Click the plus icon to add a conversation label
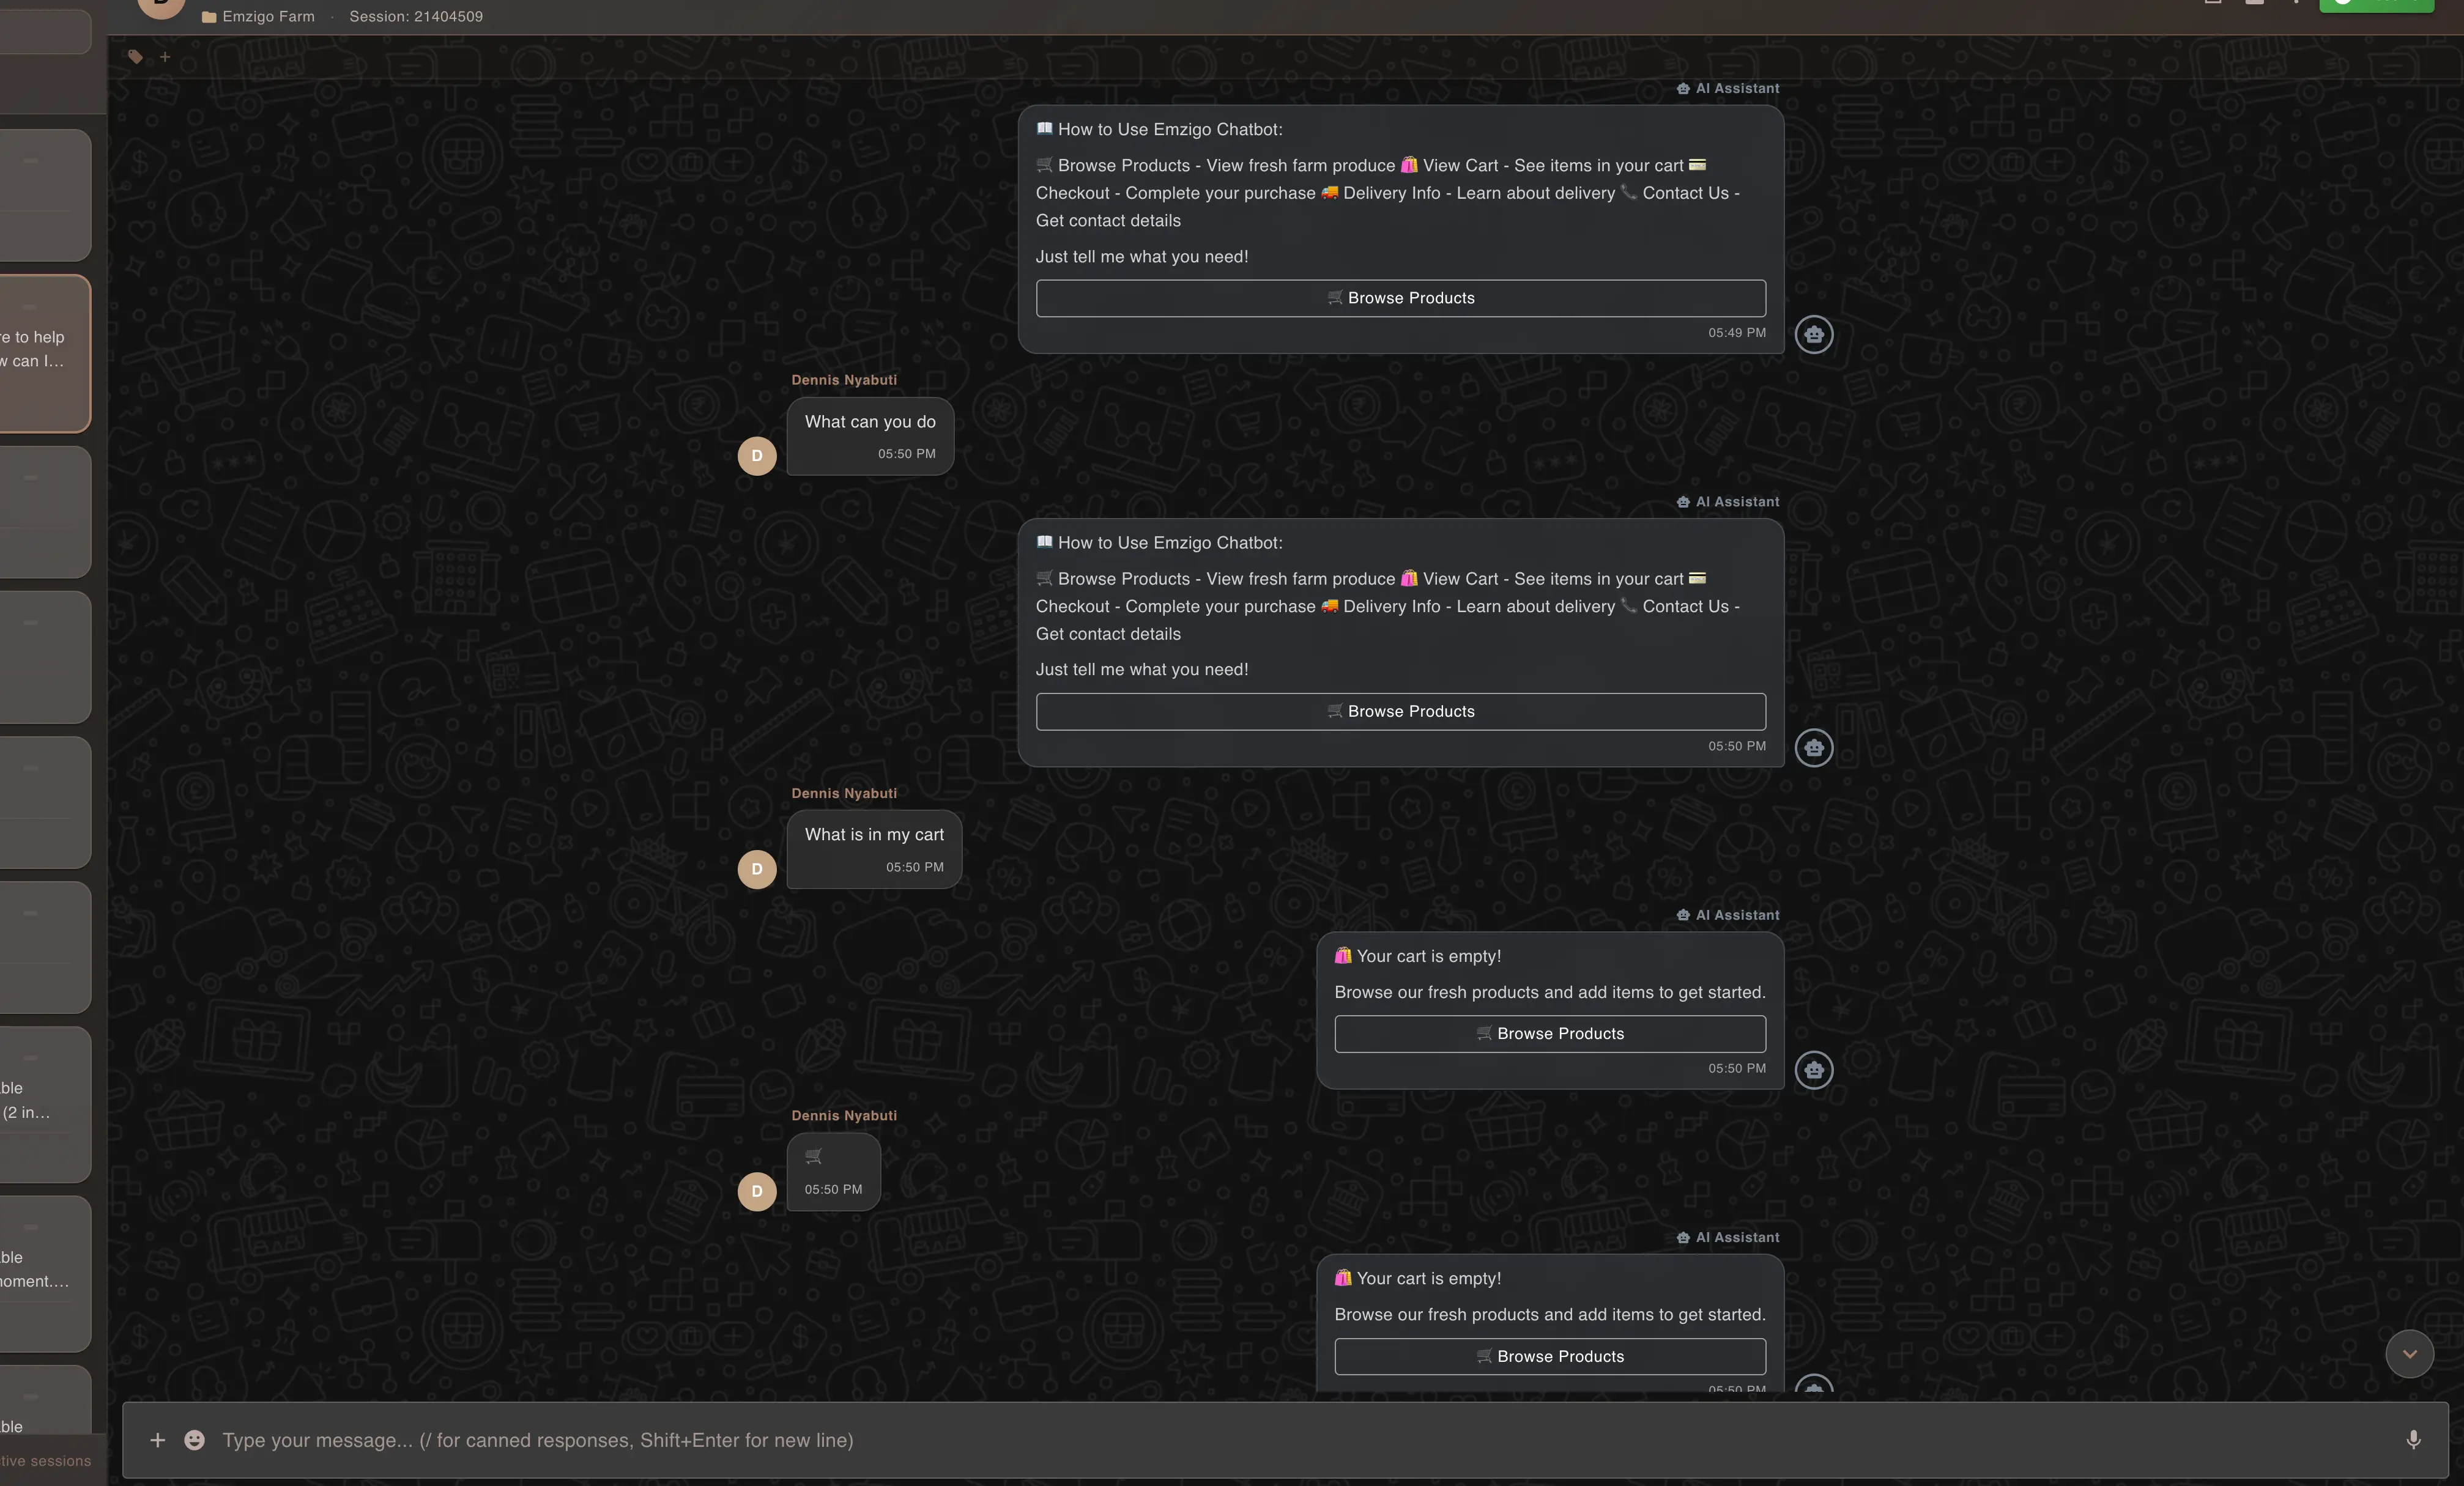This screenshot has height=1486, width=2464. click(x=165, y=57)
